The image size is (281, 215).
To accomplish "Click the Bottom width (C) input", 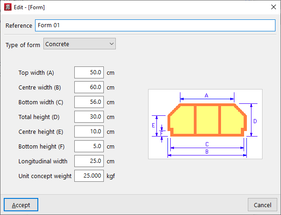I will click(x=89, y=102).
